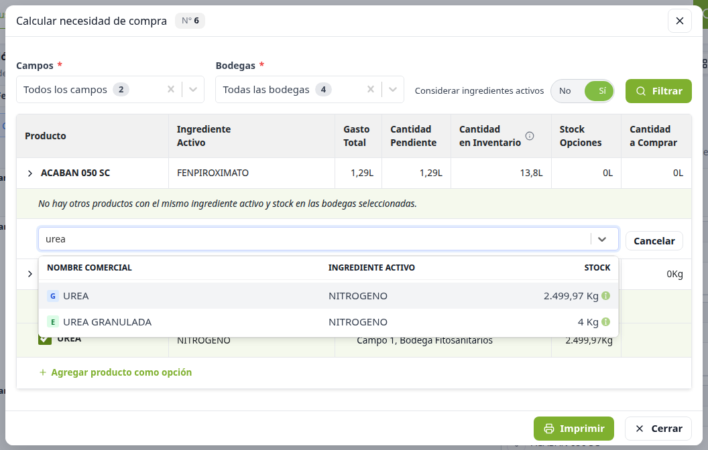The height and width of the screenshot is (450, 708).
Task: Click the NOMBRE COMERCIAL list header
Action: [89, 267]
